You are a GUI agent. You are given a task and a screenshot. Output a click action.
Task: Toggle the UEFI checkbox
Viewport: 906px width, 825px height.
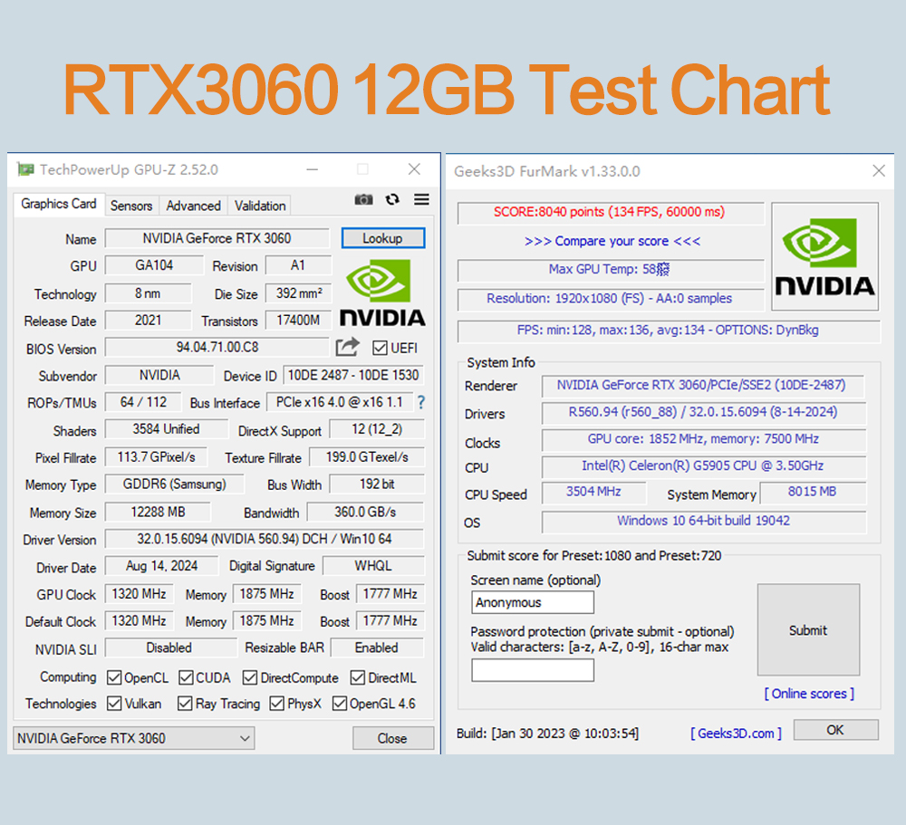point(380,348)
